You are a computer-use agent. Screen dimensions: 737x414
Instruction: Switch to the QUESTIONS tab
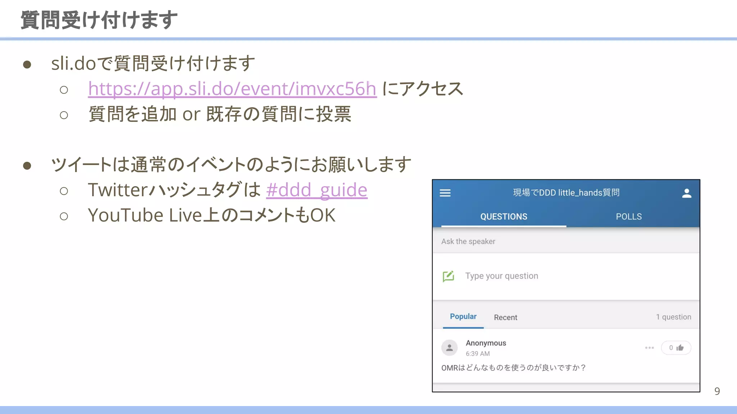pyautogui.click(x=504, y=216)
